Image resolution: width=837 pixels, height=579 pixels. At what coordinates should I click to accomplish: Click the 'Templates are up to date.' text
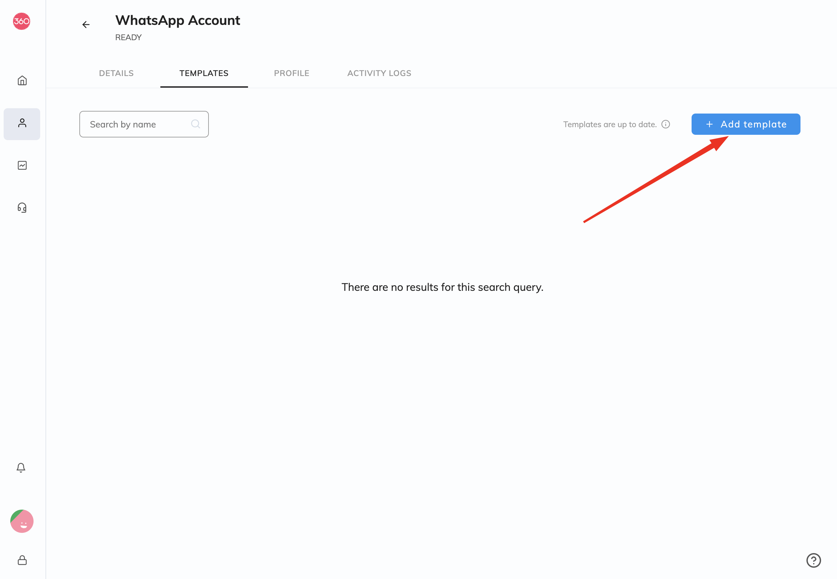pos(610,124)
